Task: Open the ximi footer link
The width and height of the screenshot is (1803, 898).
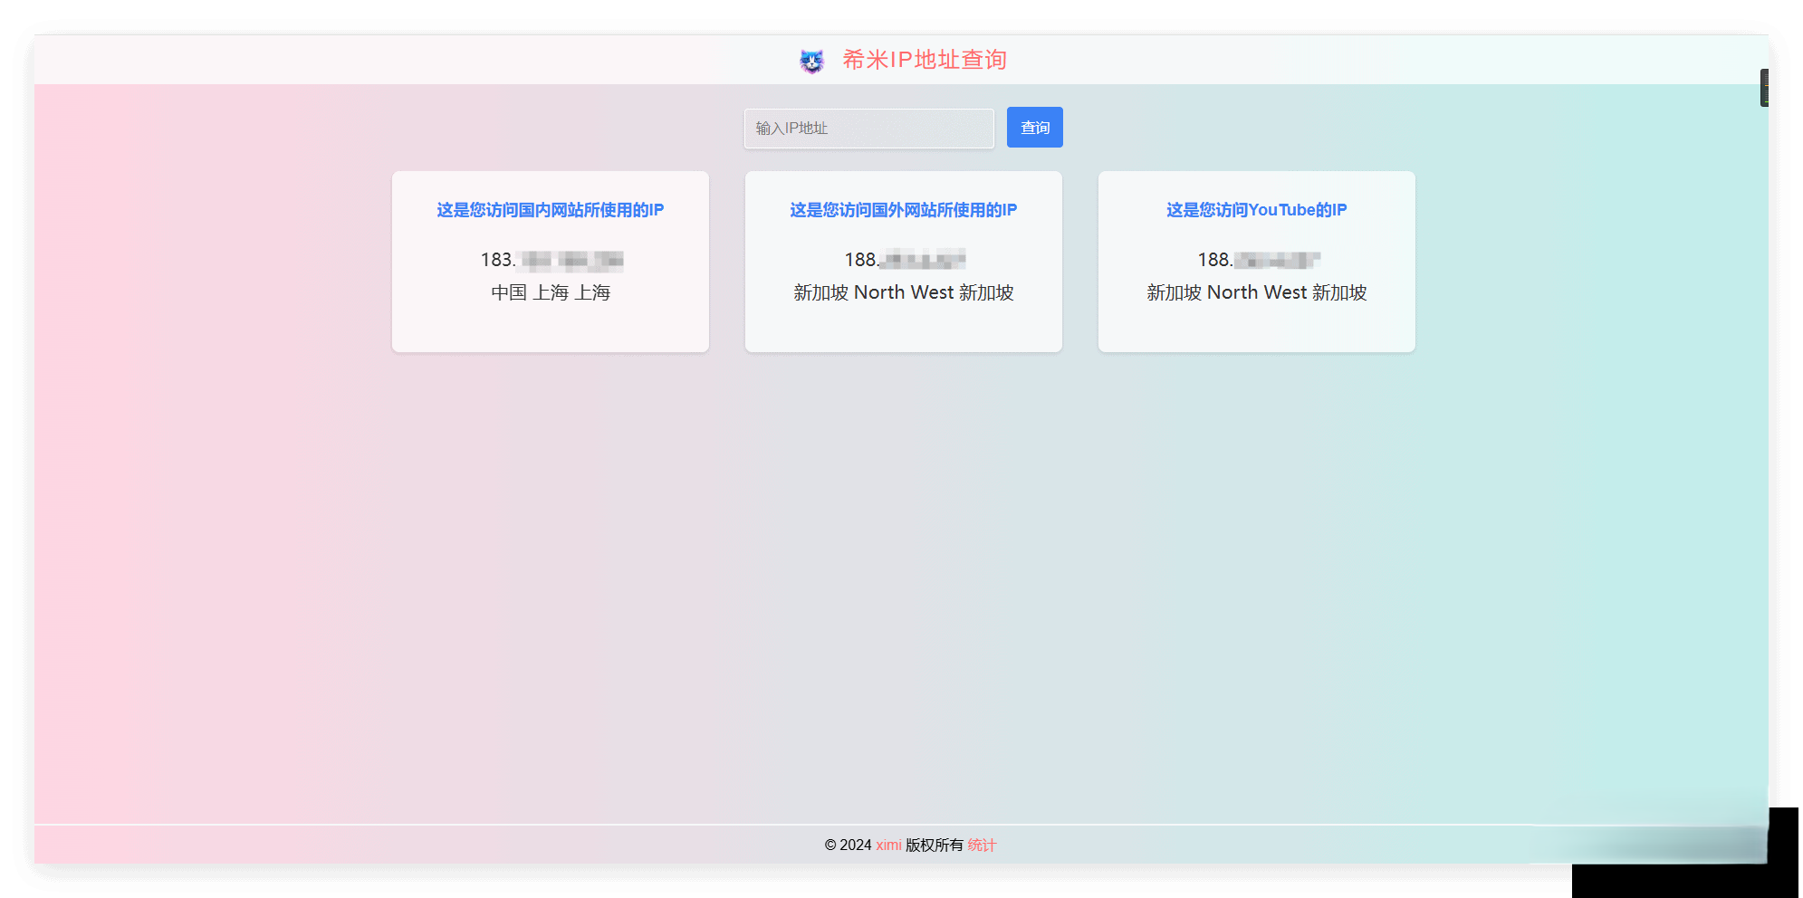Action: 888,845
